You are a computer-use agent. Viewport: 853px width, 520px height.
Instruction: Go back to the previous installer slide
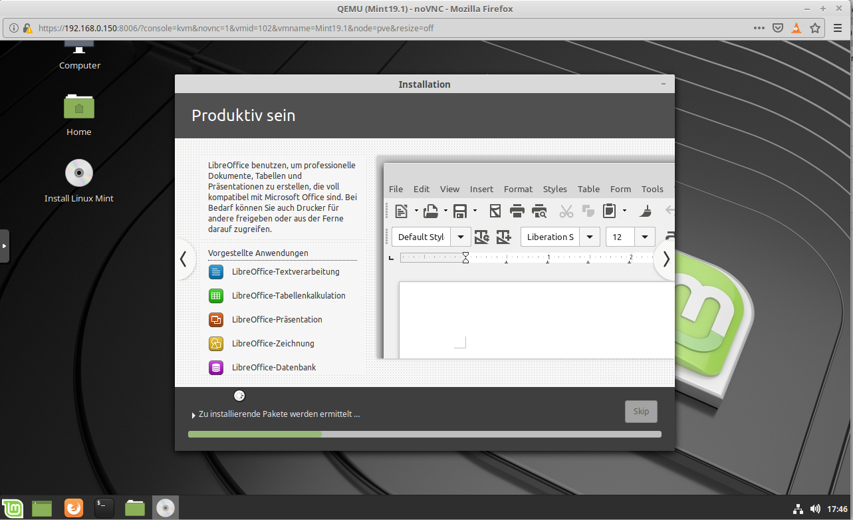tap(184, 260)
